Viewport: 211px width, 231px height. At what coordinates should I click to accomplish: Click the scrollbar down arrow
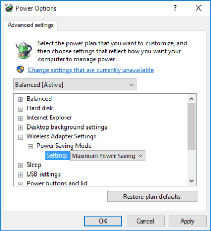coord(191,181)
